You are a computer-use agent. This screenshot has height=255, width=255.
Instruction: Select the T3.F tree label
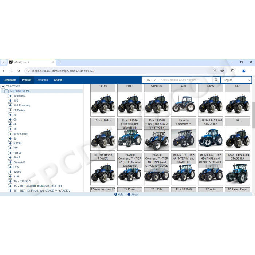[16, 176]
